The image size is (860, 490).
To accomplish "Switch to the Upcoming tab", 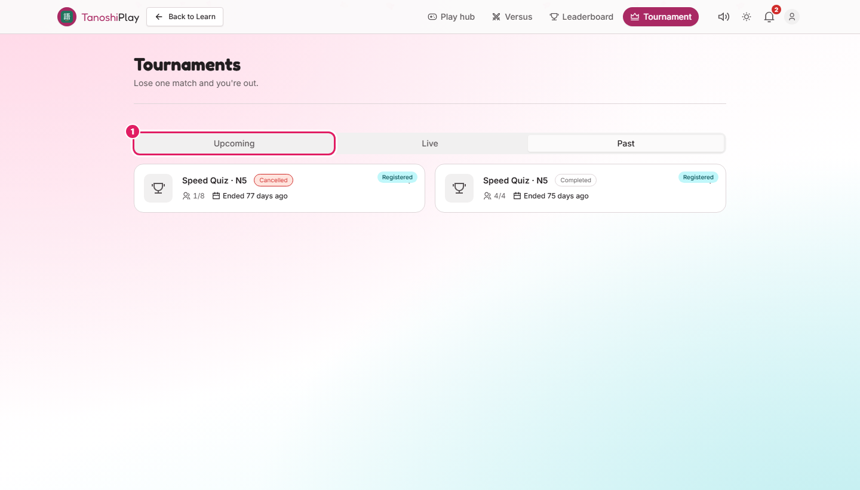I will click(x=234, y=143).
